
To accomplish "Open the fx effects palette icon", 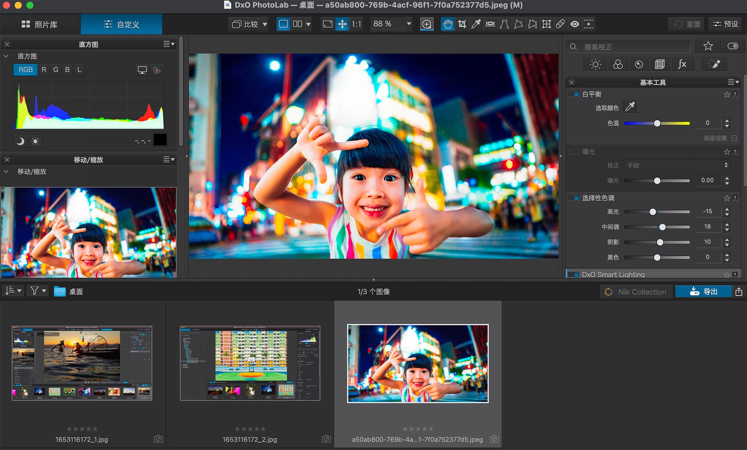I will click(682, 64).
